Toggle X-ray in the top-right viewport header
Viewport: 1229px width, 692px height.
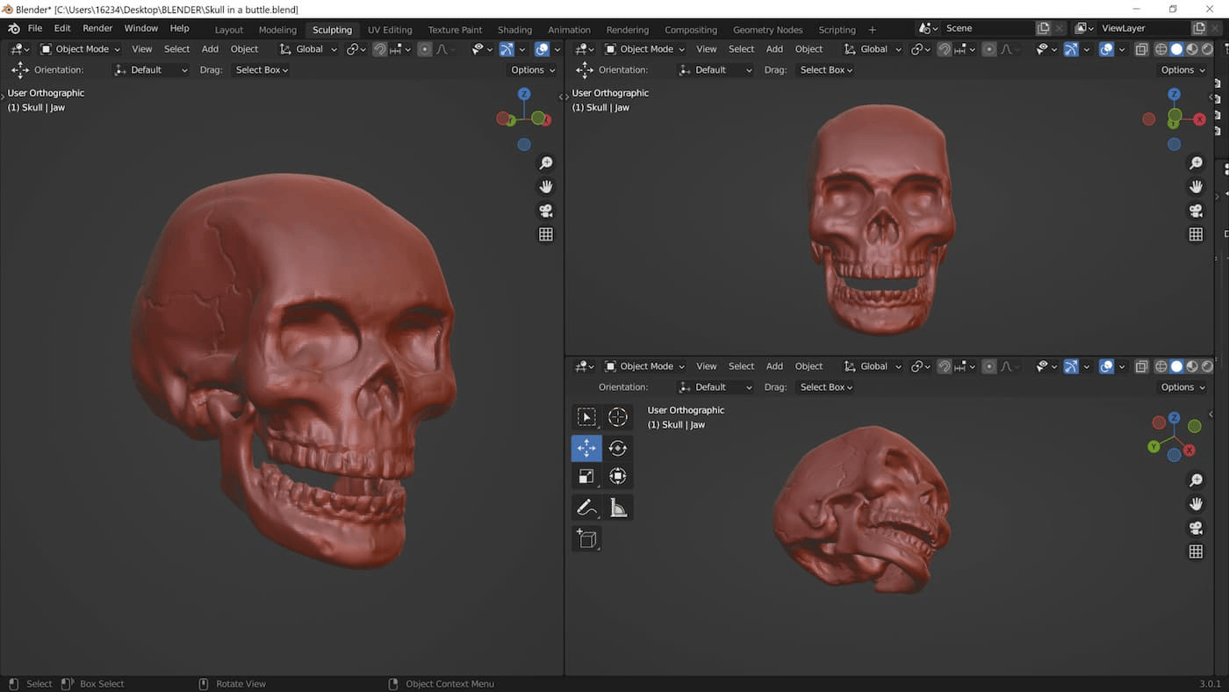coord(1141,49)
